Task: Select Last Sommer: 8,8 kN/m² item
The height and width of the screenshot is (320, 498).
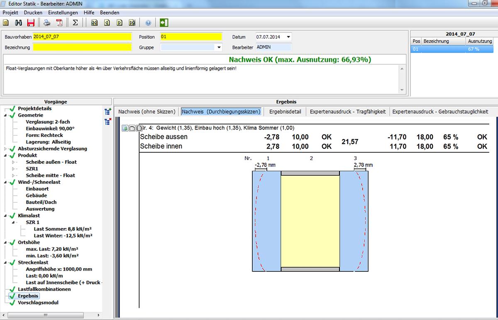Action: point(63,229)
